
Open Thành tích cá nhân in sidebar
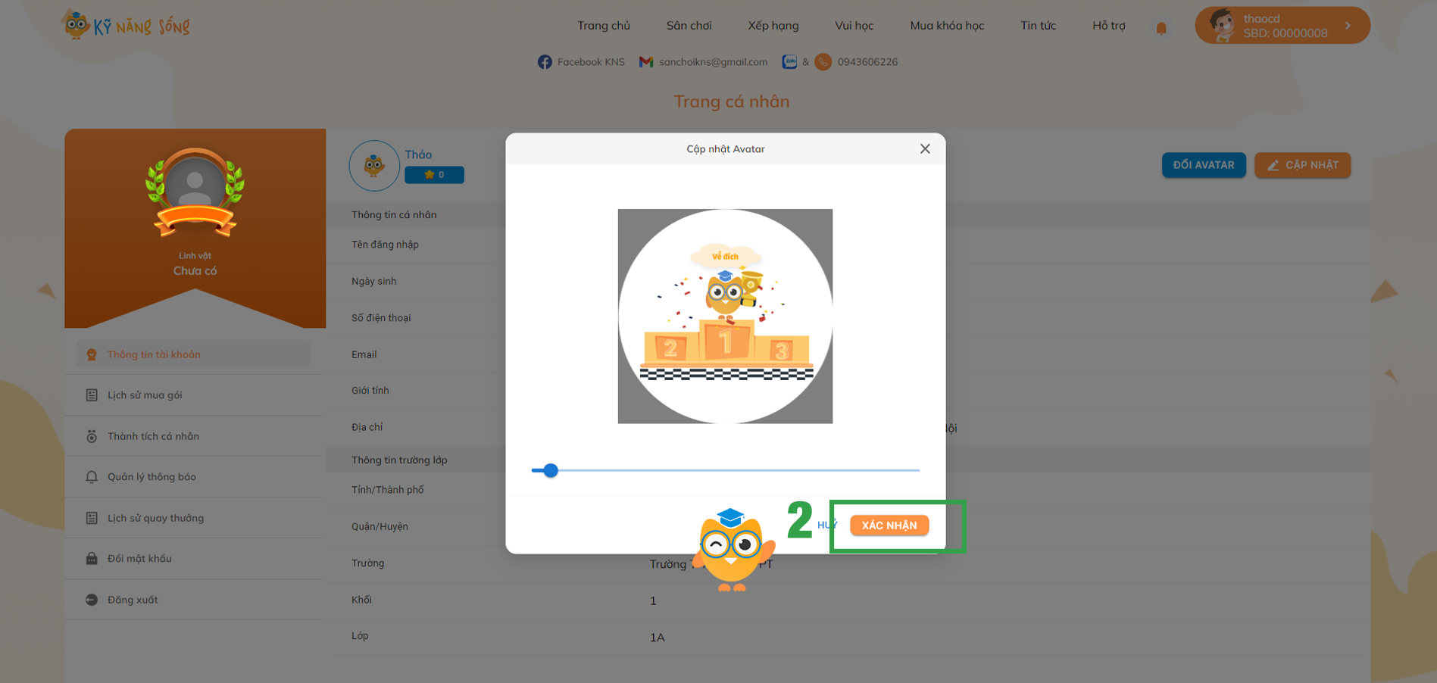152,436
